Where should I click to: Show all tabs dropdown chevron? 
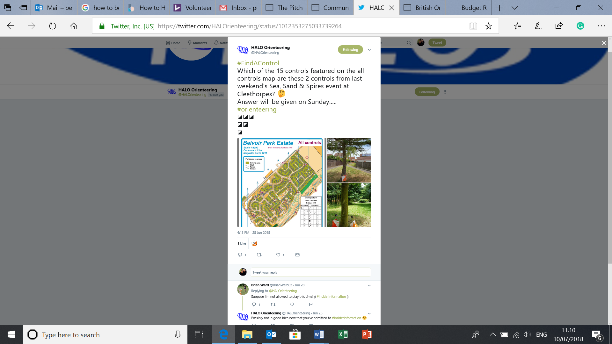514,8
